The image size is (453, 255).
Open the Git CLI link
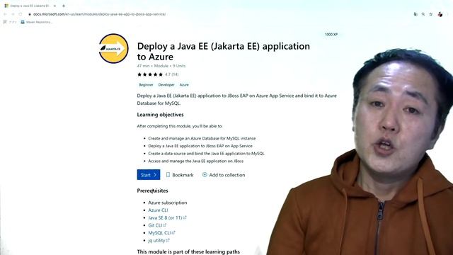click(157, 225)
